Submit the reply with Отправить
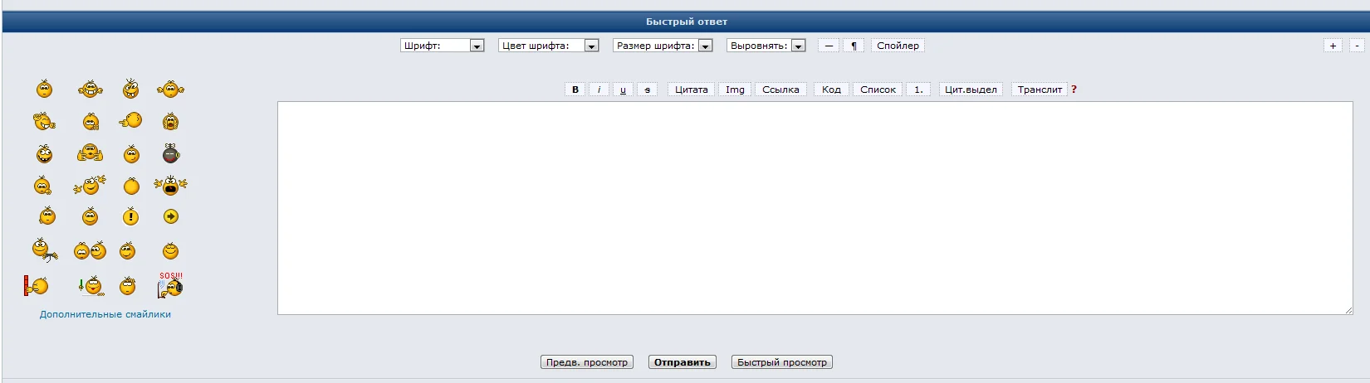This screenshot has width=1370, height=383. click(x=682, y=362)
